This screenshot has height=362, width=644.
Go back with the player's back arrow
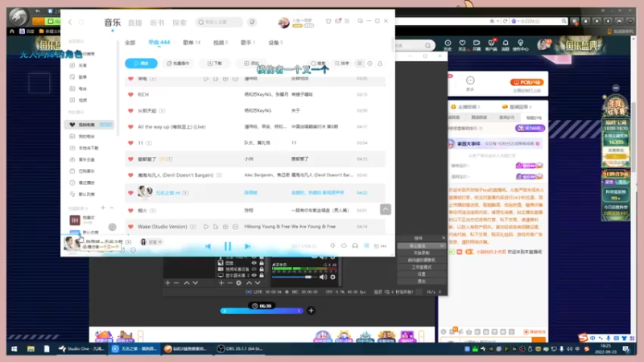pos(70,23)
